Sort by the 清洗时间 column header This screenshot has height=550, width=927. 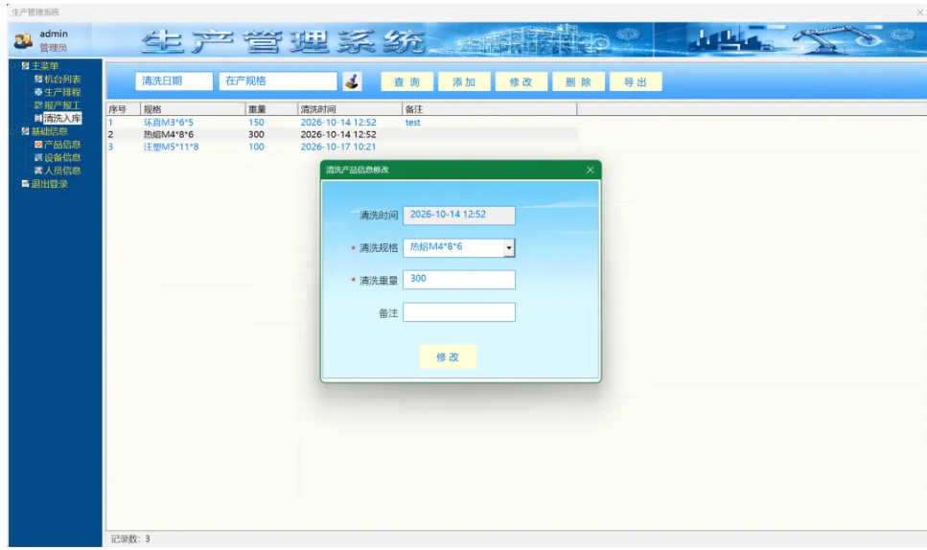point(349,108)
